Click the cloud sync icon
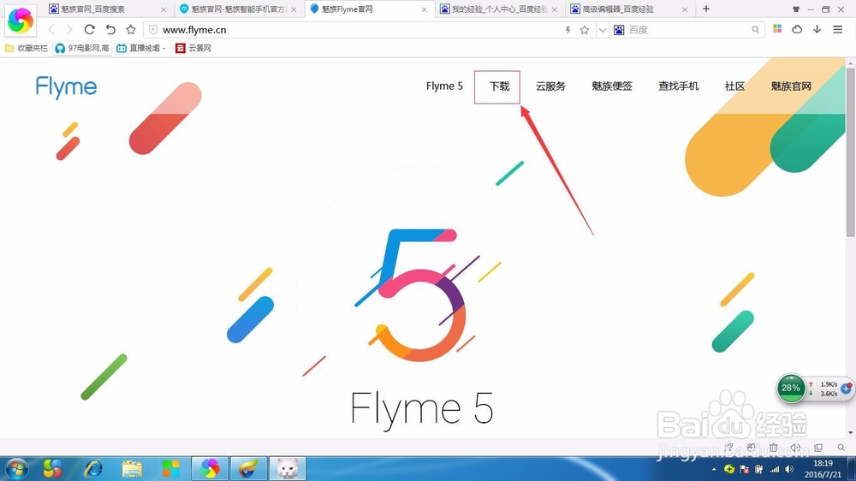The width and height of the screenshot is (856, 481). [x=797, y=29]
